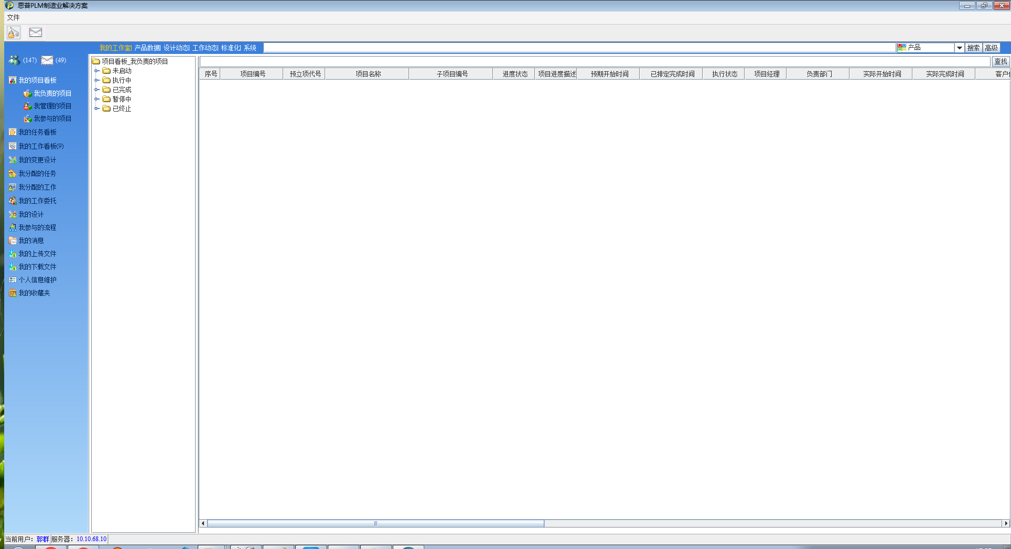This screenshot has height=549, width=1011.
Task: Open the mail envelope icon showing (49)
Action: tap(47, 60)
